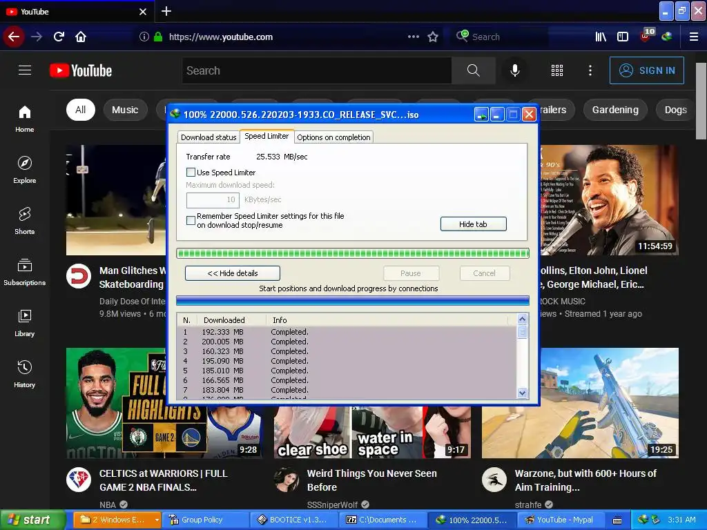Click the YouTube search magnifier button
The height and width of the screenshot is (530, 707).
point(473,70)
